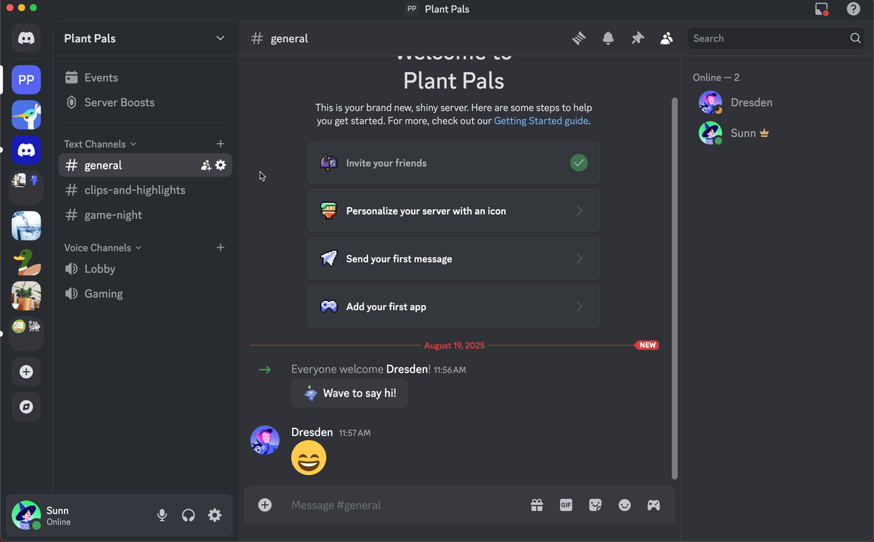Open the water glass server icon
Image resolution: width=874 pixels, height=542 pixels.
[x=26, y=226]
